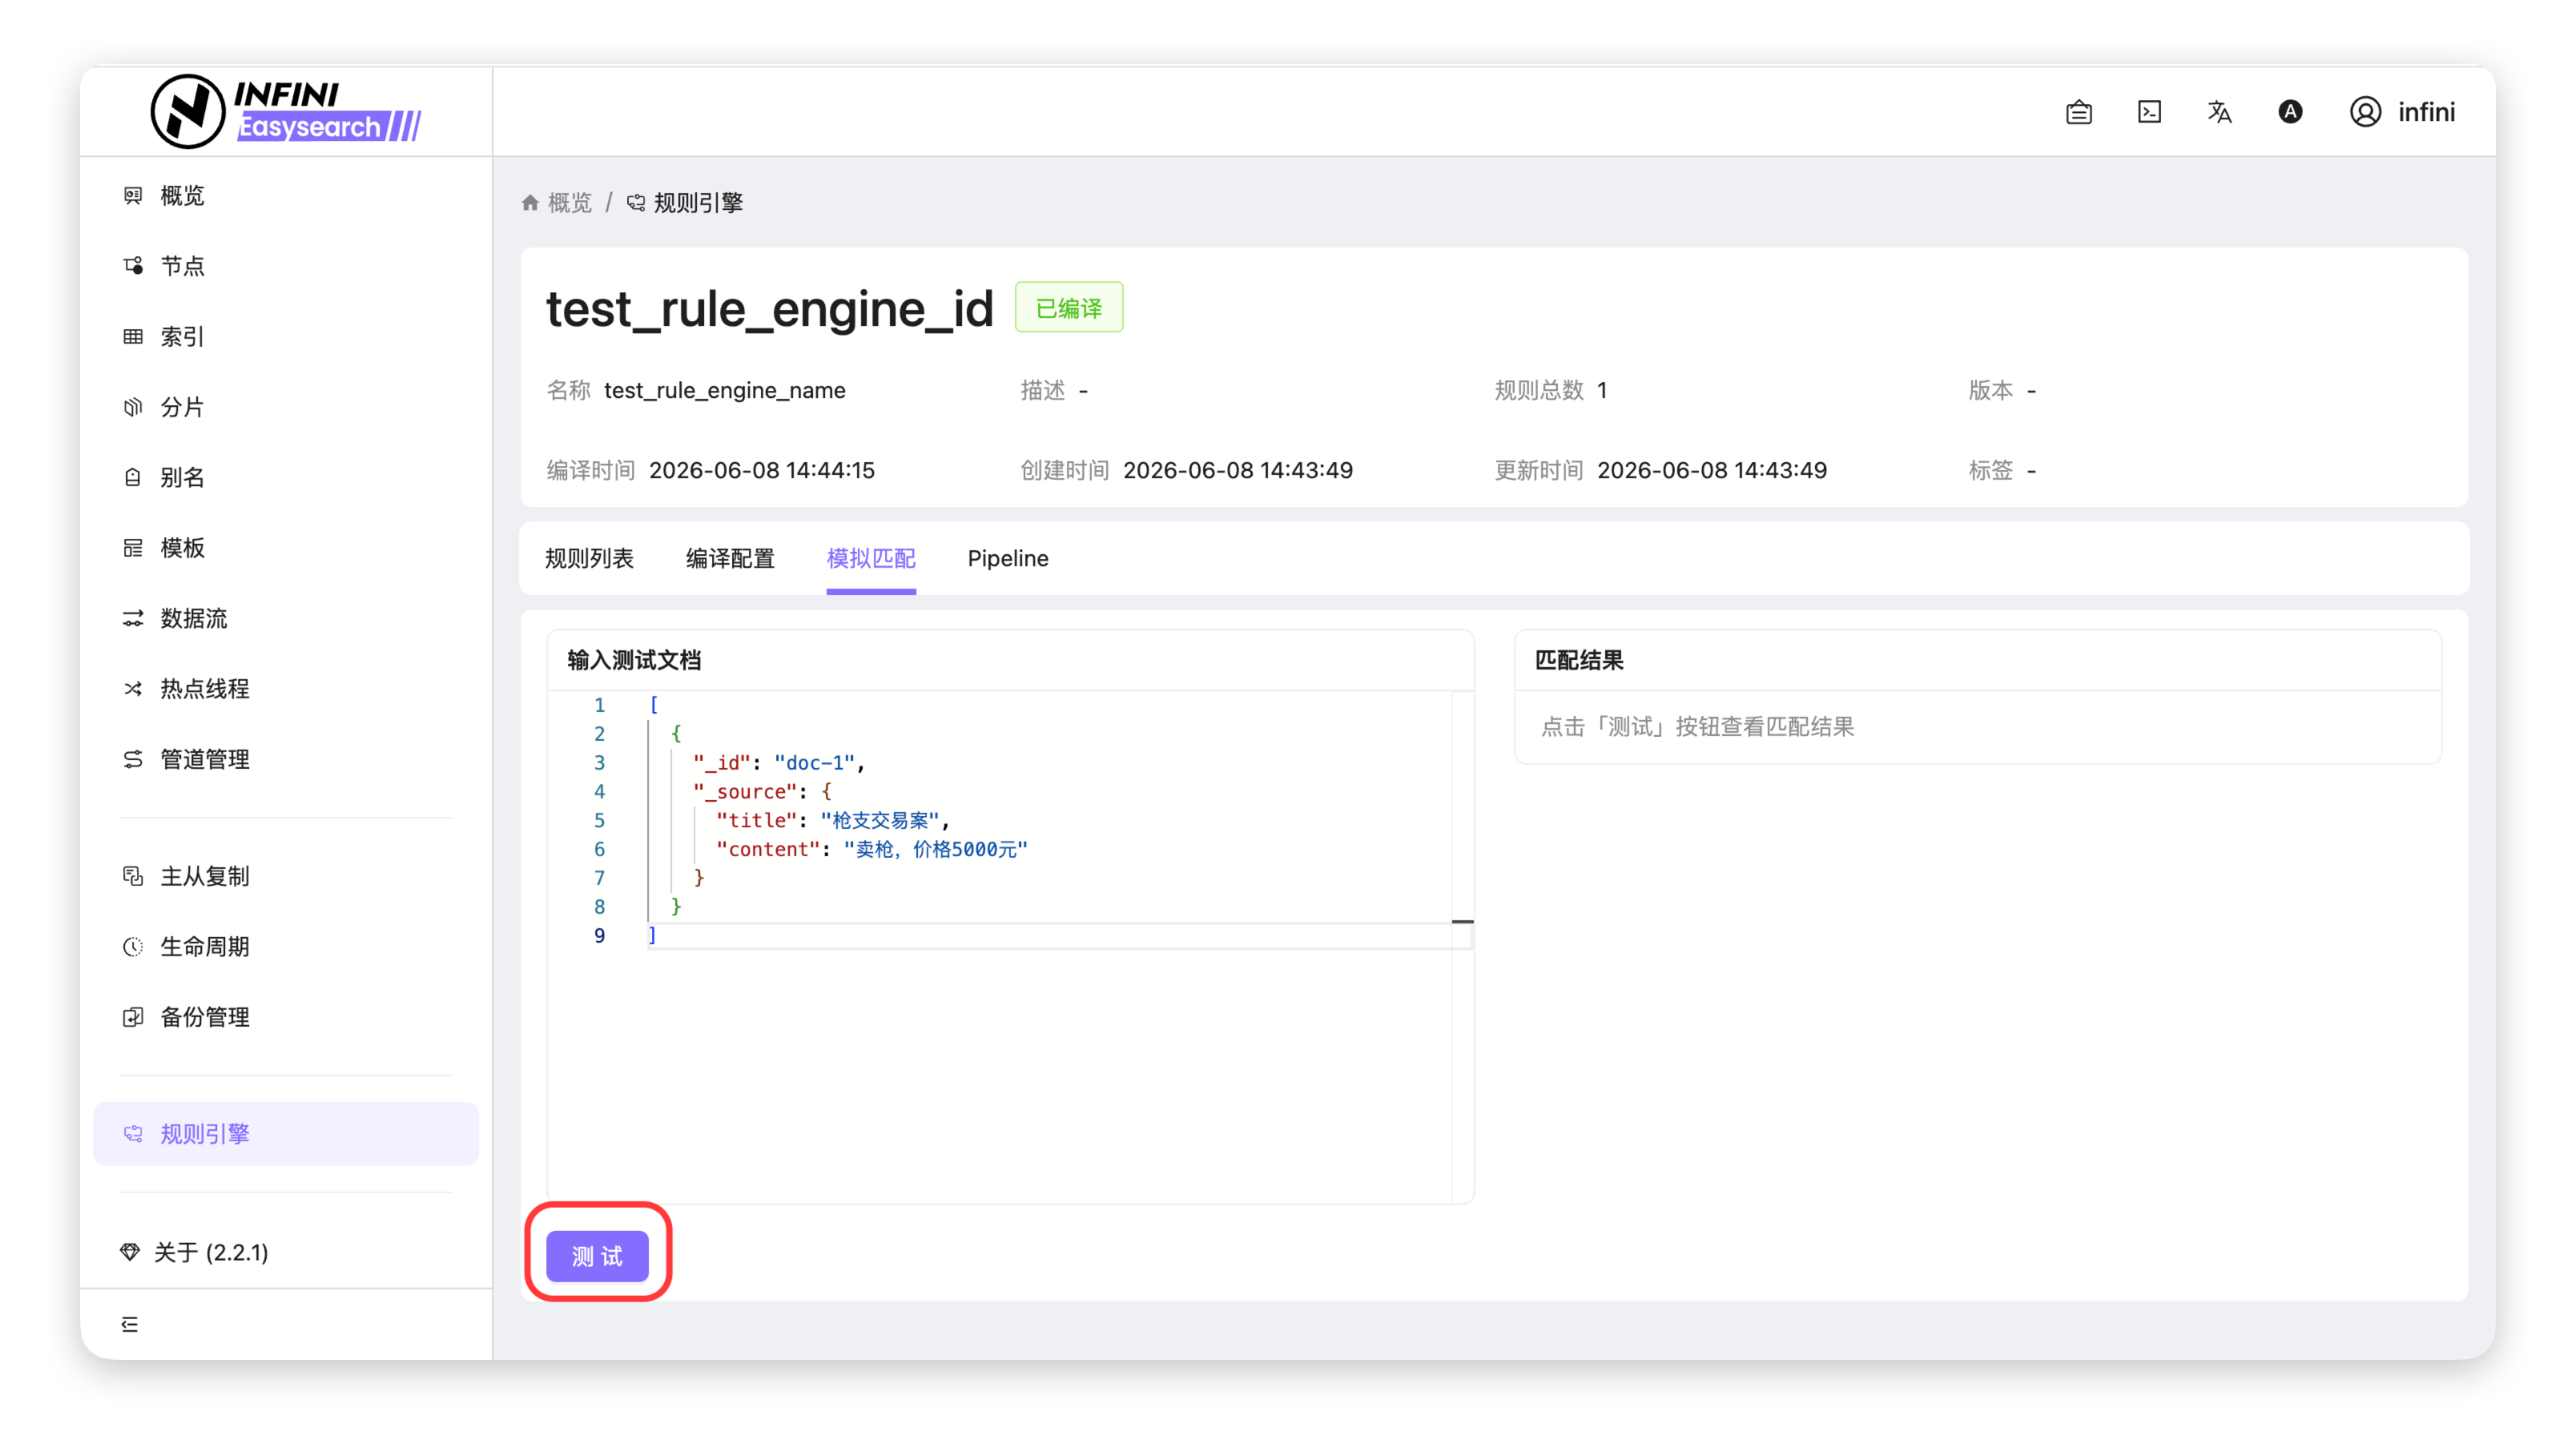
Task: Open the terminal console icon in header
Action: pyautogui.click(x=2149, y=112)
